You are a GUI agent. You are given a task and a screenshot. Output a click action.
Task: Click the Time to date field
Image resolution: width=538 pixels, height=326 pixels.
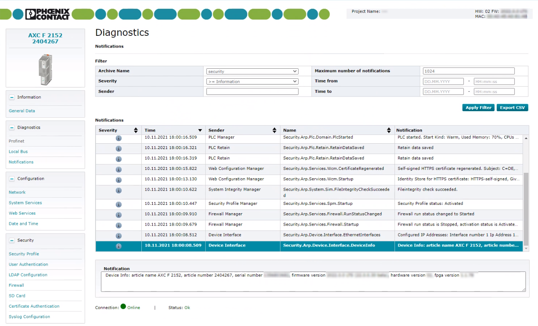tap(443, 92)
